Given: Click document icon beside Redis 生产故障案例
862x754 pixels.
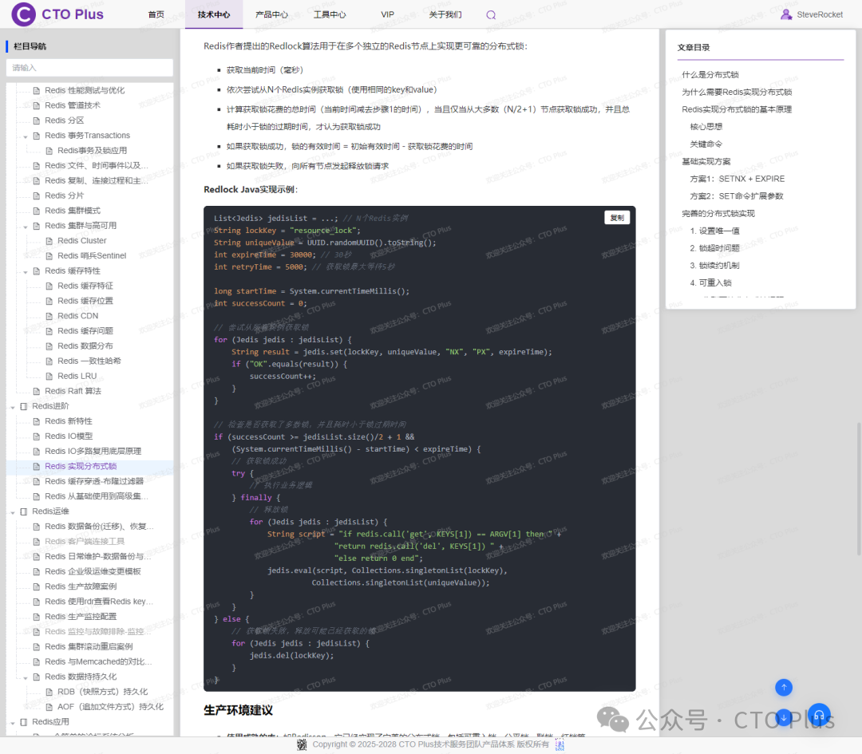Looking at the screenshot, I should click(37, 586).
